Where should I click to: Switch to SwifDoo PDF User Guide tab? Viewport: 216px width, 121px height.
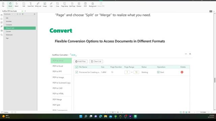coord(12,11)
